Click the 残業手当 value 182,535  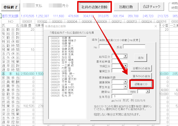pos(29,106)
